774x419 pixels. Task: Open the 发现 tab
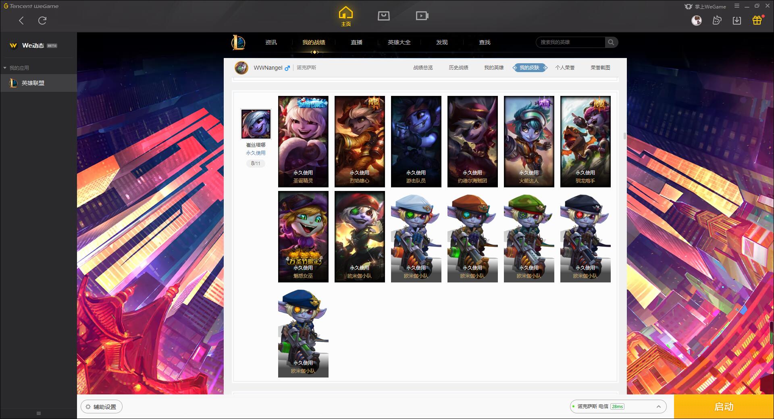click(x=442, y=42)
